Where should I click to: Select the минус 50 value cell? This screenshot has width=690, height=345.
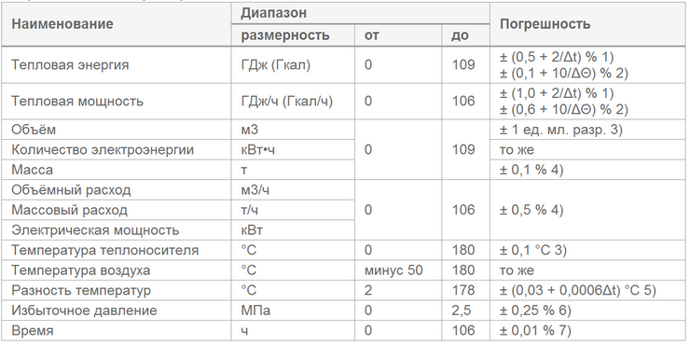[398, 270]
